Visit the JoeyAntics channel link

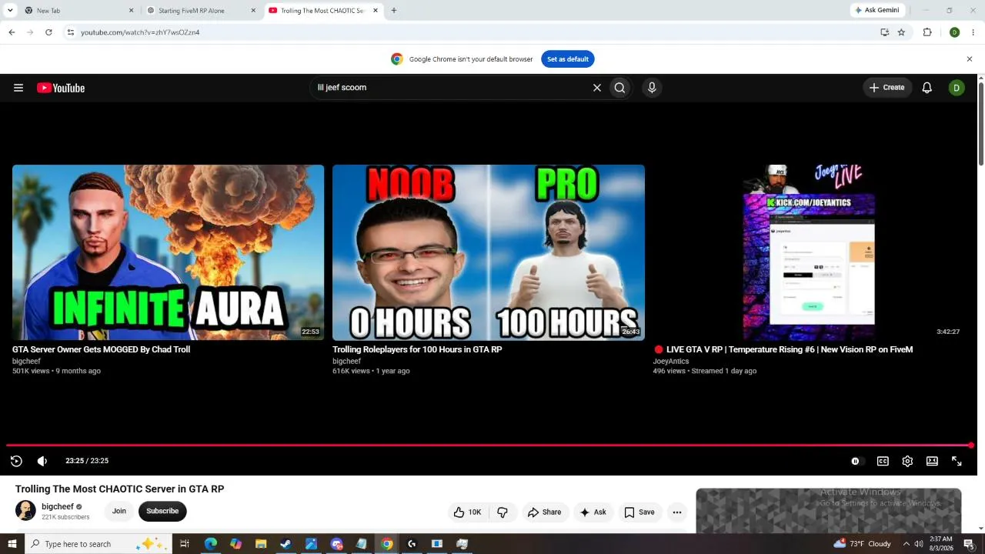pos(671,362)
